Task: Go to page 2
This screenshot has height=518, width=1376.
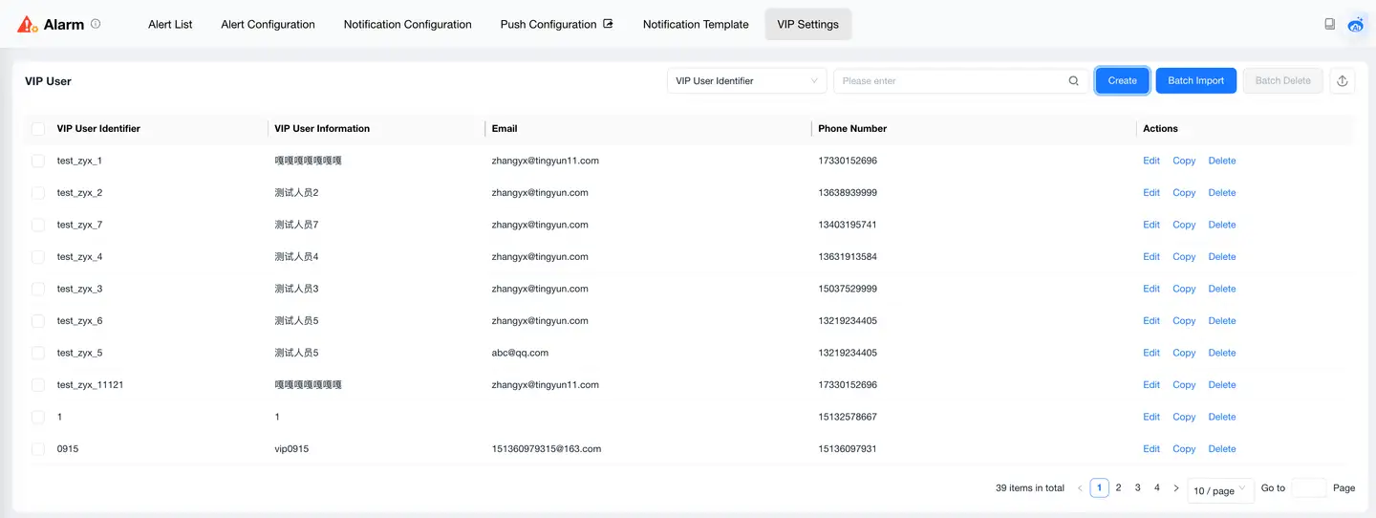Action: [1118, 488]
